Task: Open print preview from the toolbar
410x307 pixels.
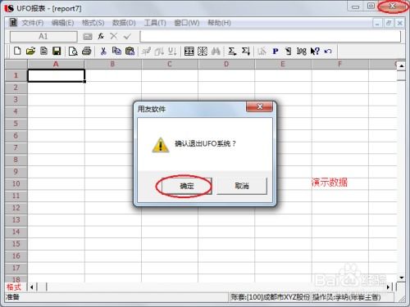Action: pos(73,51)
